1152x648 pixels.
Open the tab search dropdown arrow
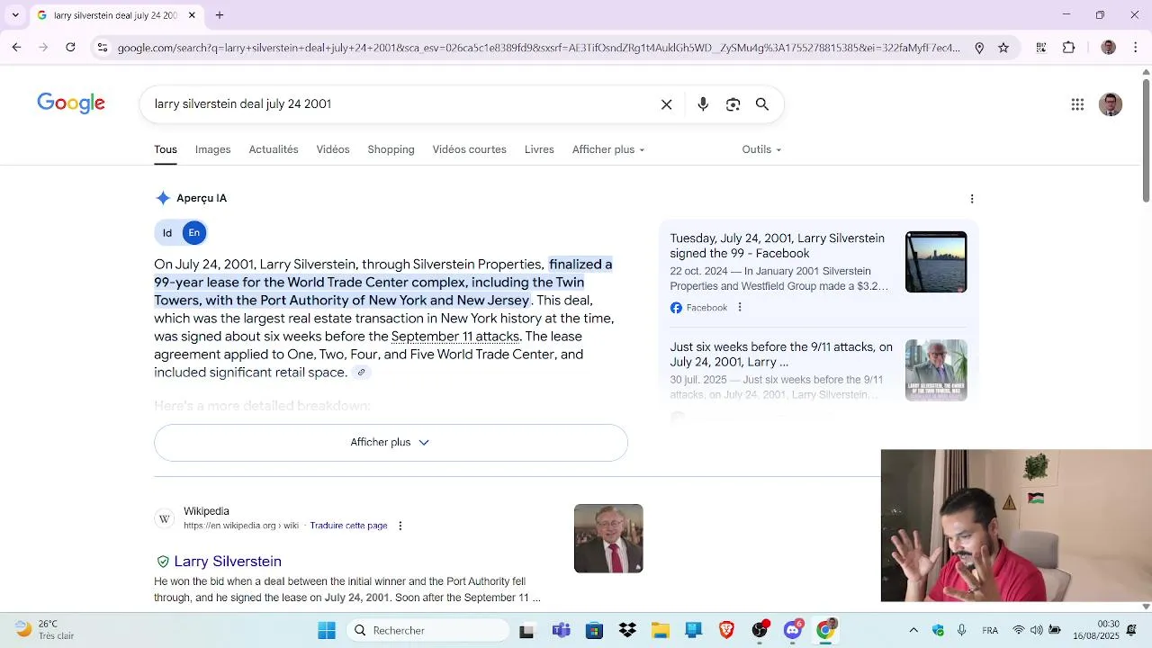[15, 15]
